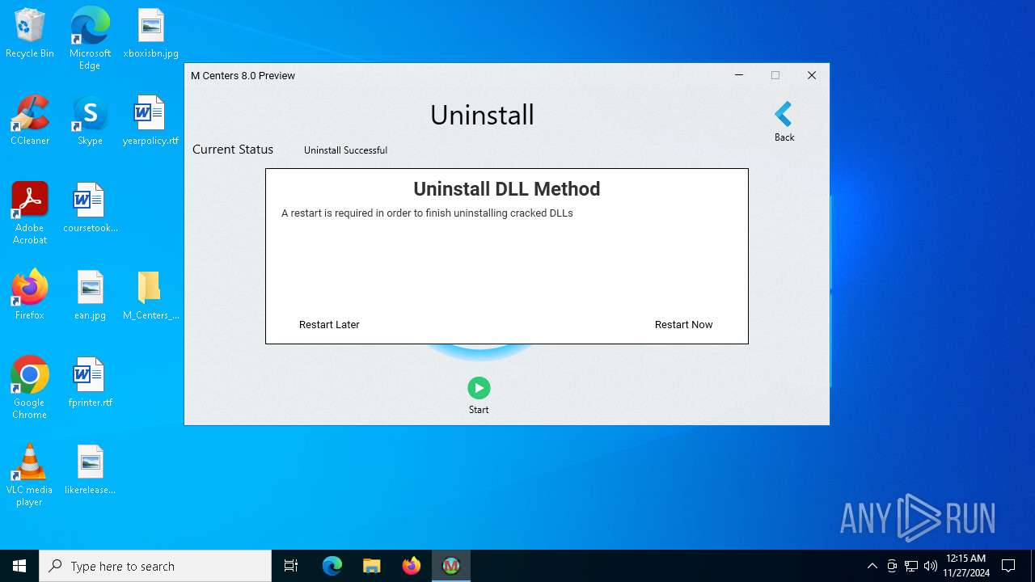Image resolution: width=1035 pixels, height=582 pixels.
Task: Minimize the M Centers window
Action: pos(738,75)
